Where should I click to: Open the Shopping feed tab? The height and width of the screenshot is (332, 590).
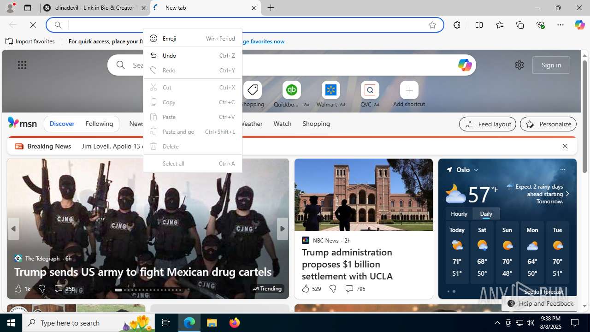click(316, 124)
